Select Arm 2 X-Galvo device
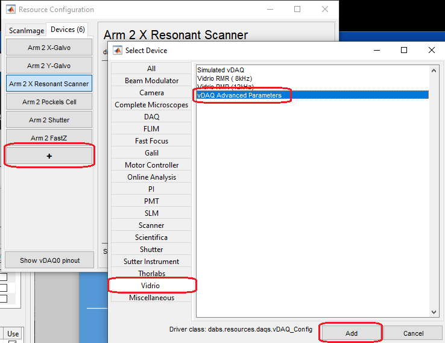 (49, 48)
